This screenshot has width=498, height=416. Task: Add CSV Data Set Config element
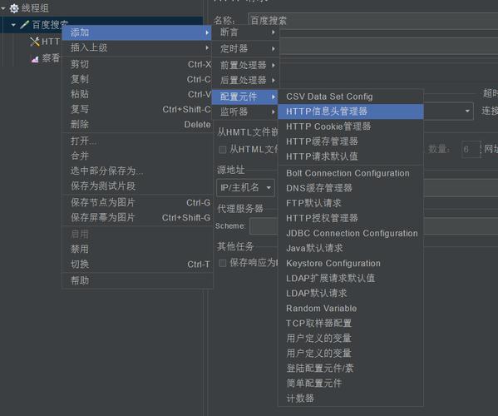[x=351, y=97]
